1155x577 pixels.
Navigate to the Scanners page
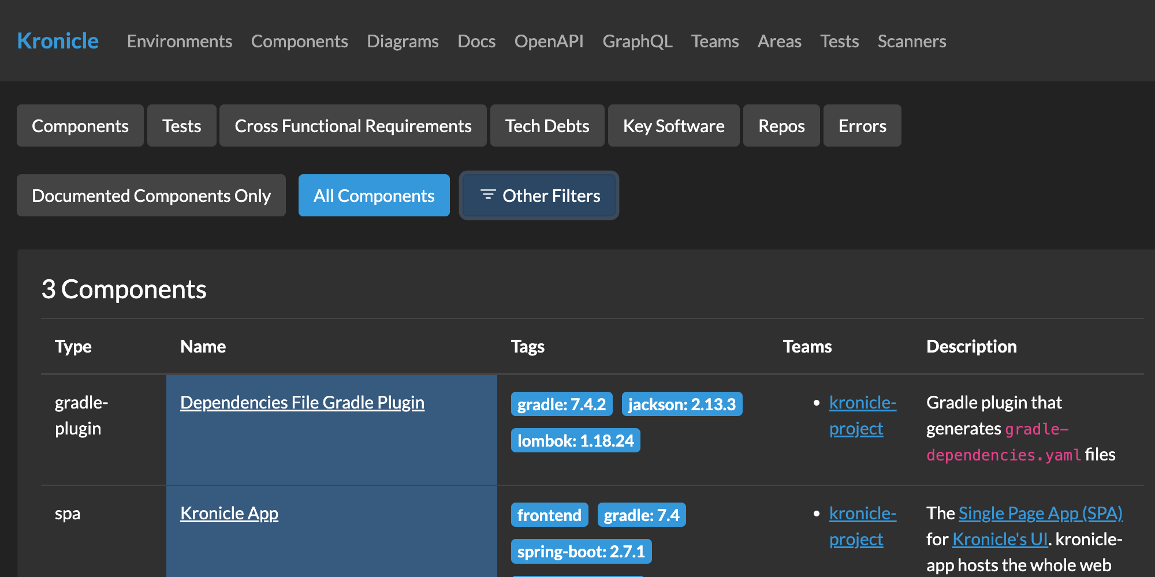(911, 42)
